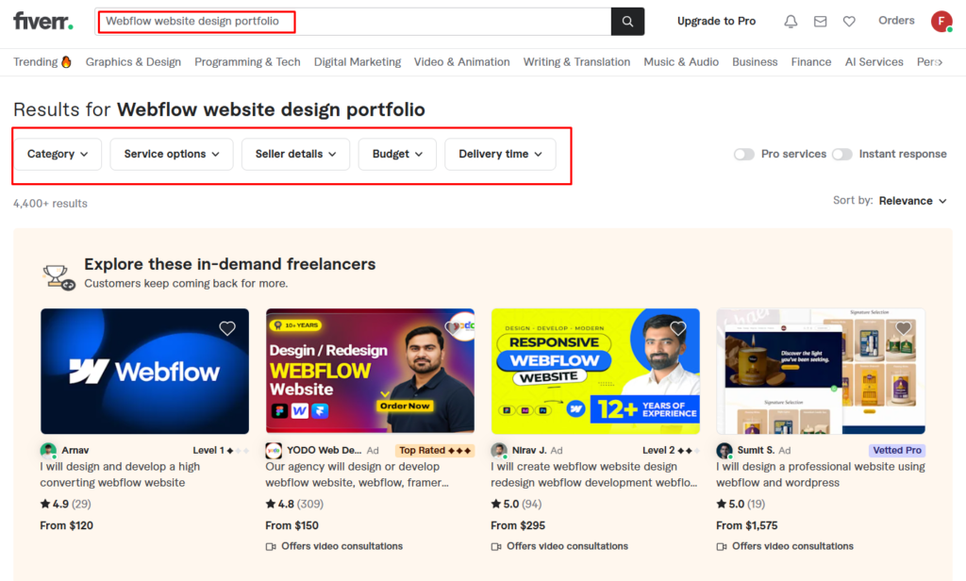Viewport: 966px width, 581px height.
Task: Click the Fiverr logo
Action: [x=43, y=21]
